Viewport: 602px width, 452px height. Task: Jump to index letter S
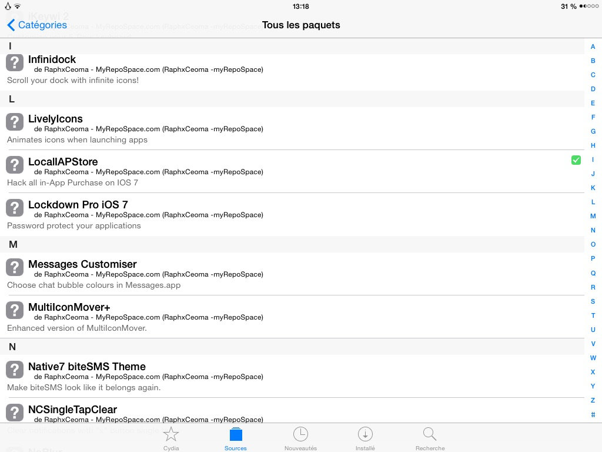(593, 301)
